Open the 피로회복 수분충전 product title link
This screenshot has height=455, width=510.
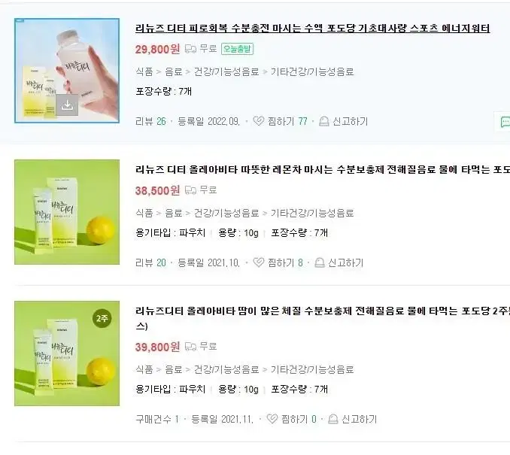(313, 29)
